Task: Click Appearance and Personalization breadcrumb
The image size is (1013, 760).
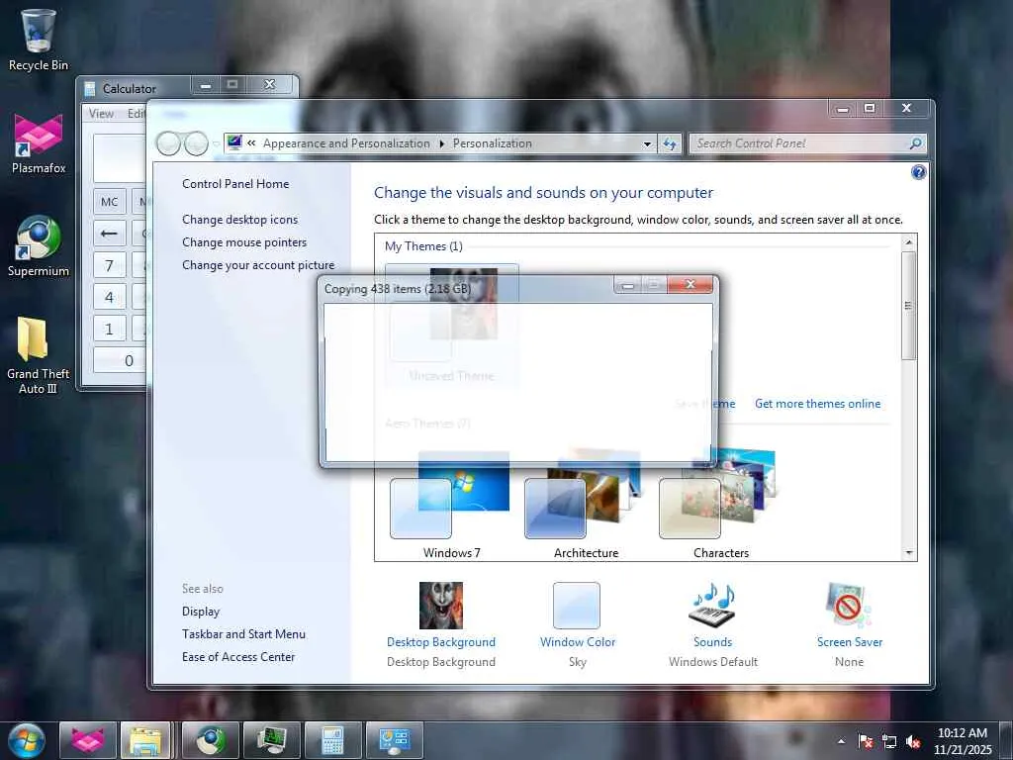Action: coord(346,143)
